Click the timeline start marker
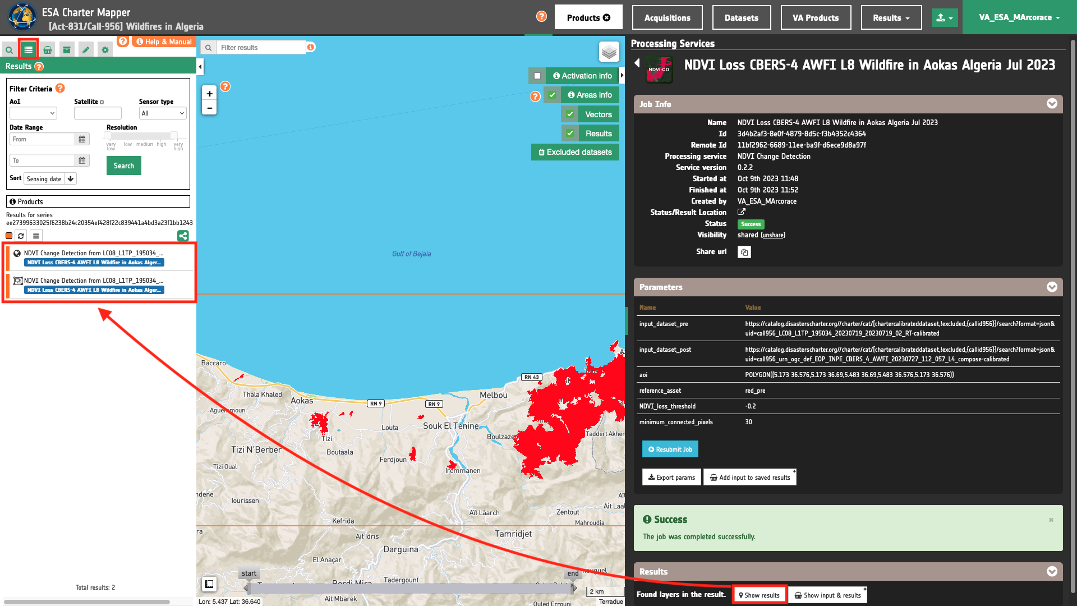The width and height of the screenshot is (1077, 606). [248, 573]
